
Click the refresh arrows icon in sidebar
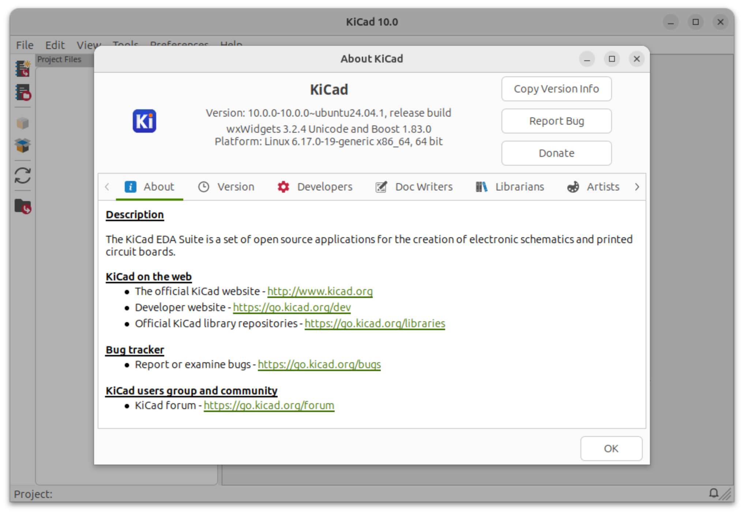click(x=23, y=176)
